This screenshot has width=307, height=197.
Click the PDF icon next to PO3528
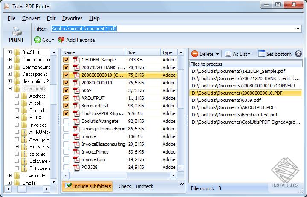point(76,167)
